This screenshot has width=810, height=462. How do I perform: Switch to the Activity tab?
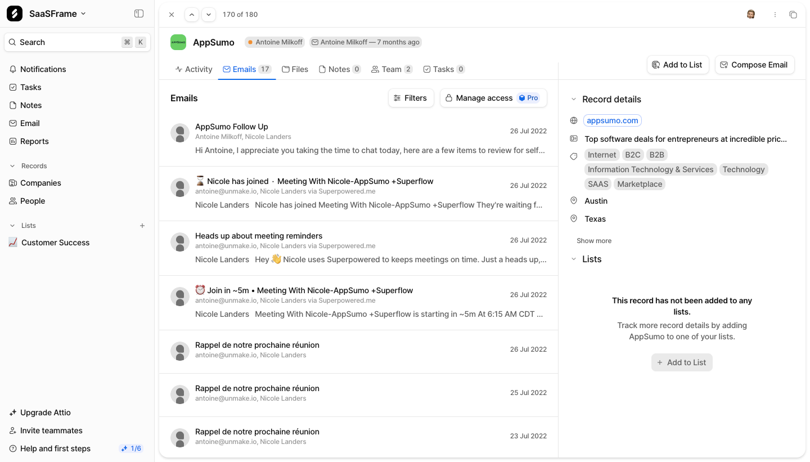193,69
